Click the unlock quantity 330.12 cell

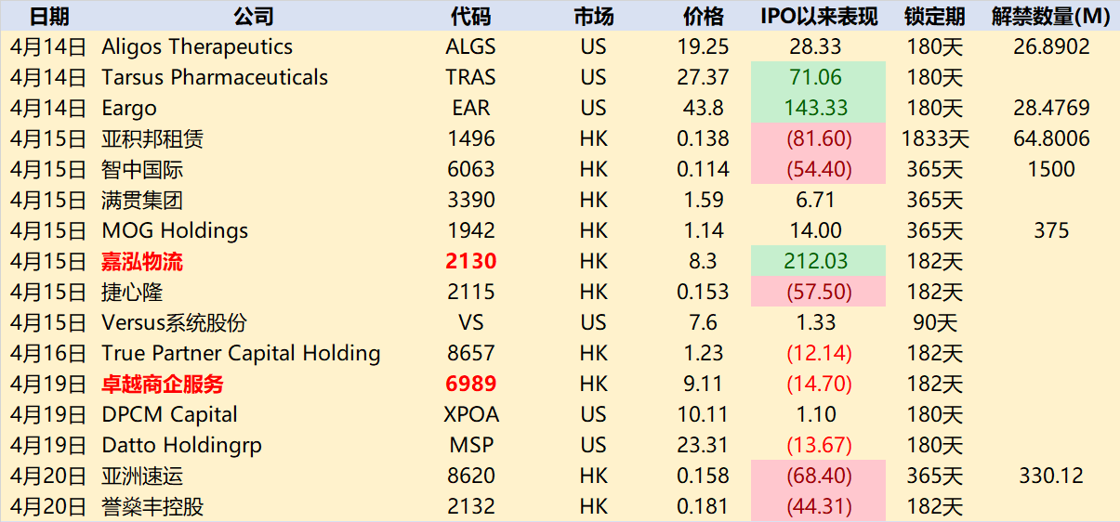pos(1051,476)
